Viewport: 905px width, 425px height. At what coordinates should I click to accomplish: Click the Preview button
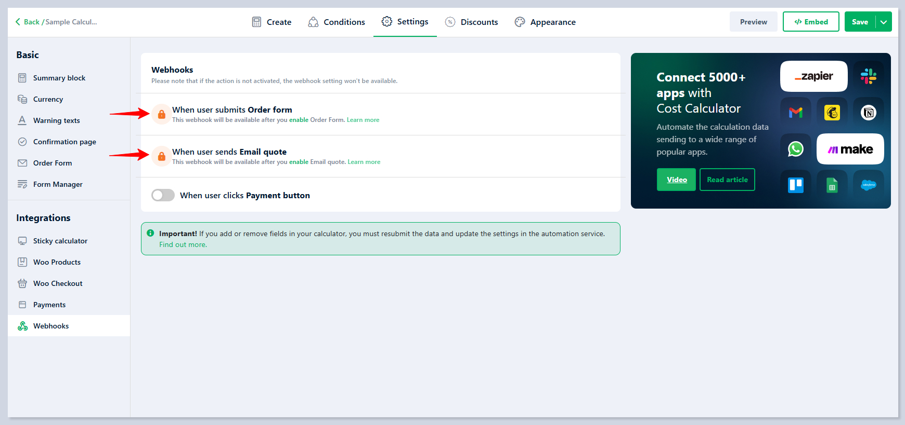coord(753,22)
